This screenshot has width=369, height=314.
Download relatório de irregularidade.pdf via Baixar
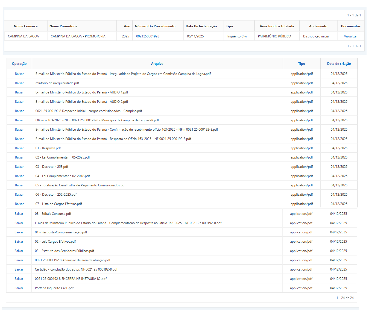(19, 83)
